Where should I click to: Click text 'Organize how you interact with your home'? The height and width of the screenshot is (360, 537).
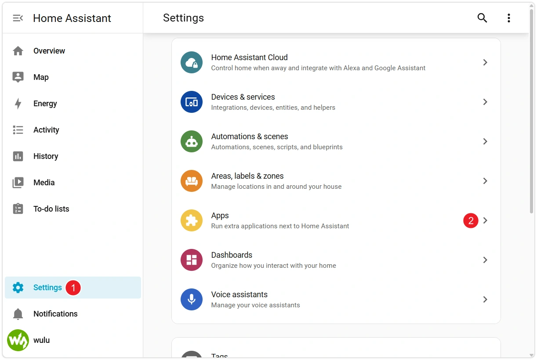[x=274, y=266]
